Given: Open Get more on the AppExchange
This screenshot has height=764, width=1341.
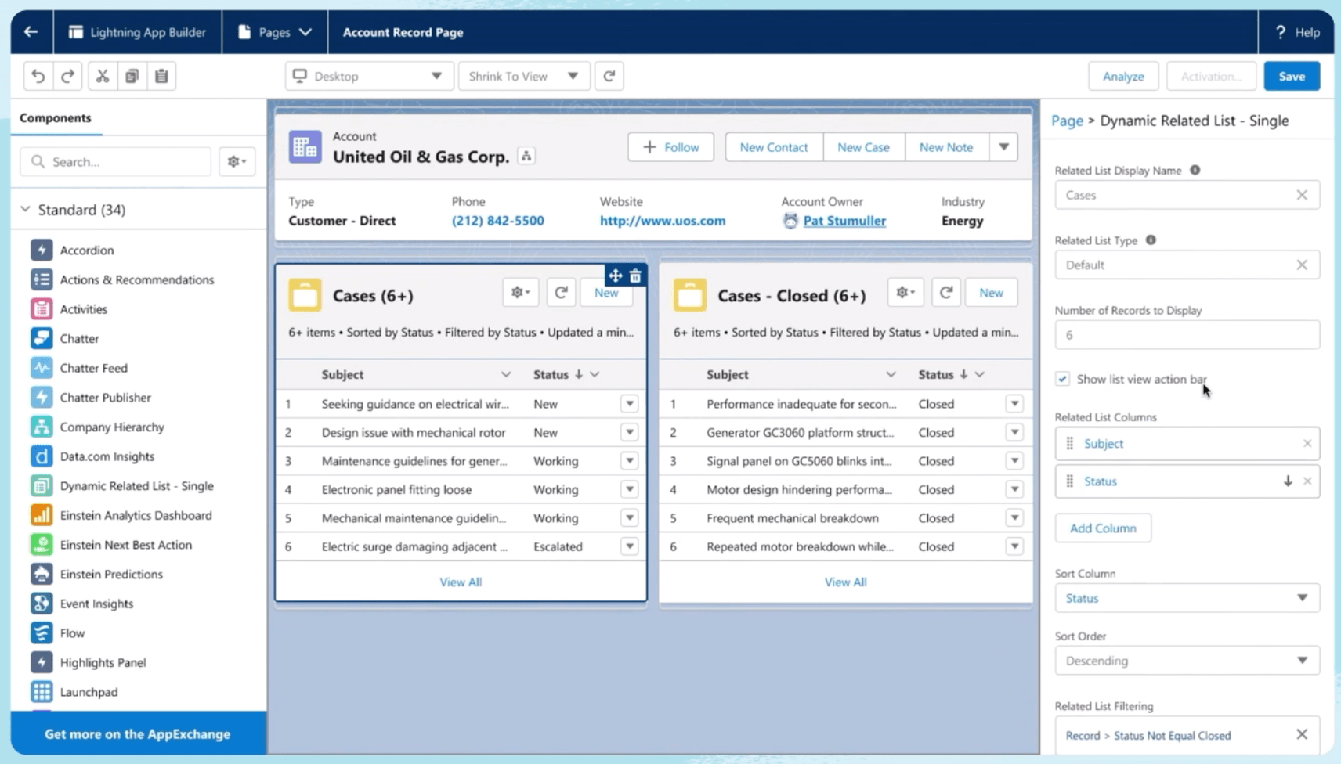Looking at the screenshot, I should (138, 734).
